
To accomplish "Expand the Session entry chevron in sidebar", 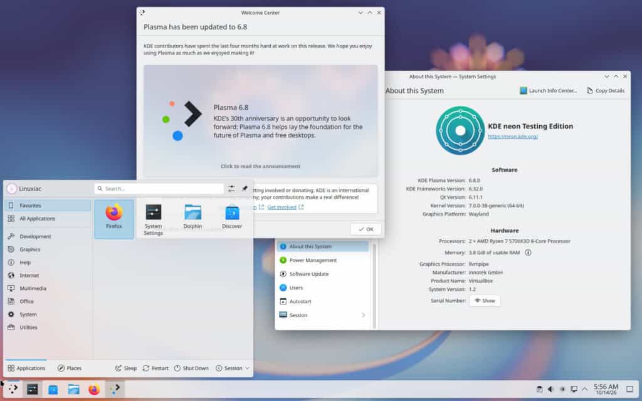I will (363, 315).
